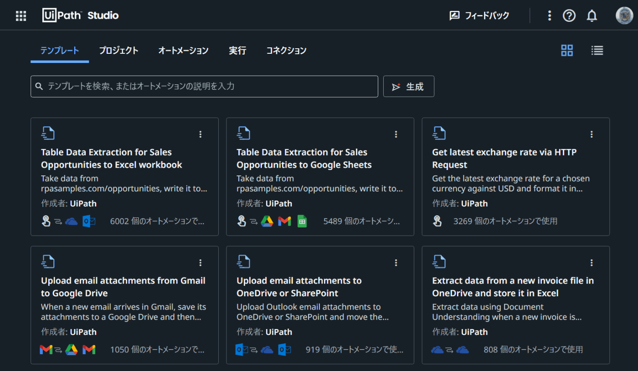The width and height of the screenshot is (638, 371).
Task: Focus the template search input field
Action: 204,86
